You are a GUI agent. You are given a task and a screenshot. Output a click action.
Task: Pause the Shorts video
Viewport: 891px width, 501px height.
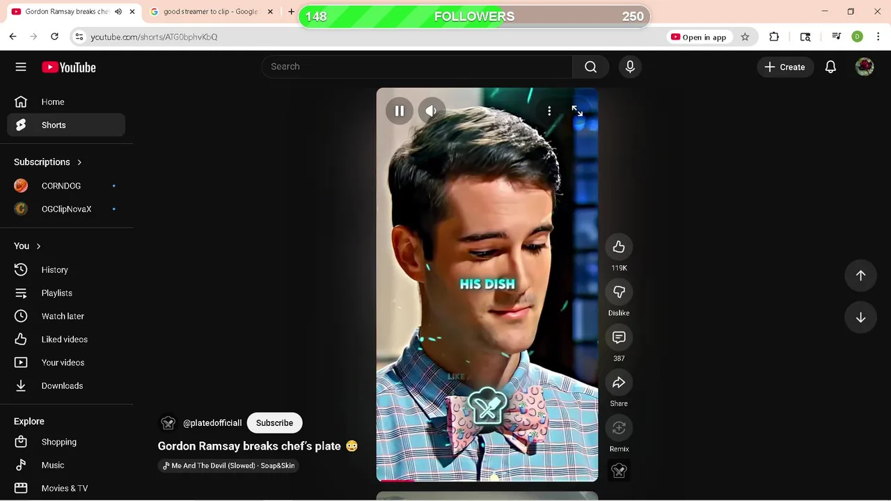click(400, 111)
